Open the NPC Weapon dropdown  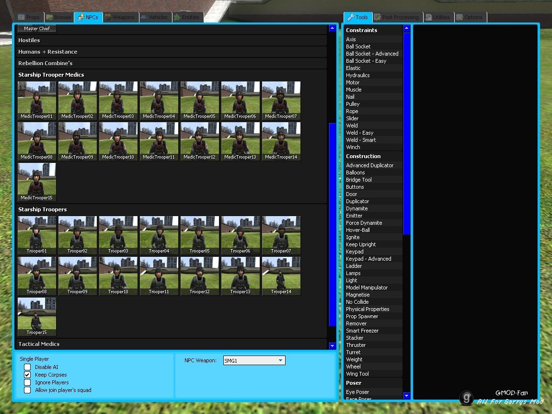click(x=280, y=361)
